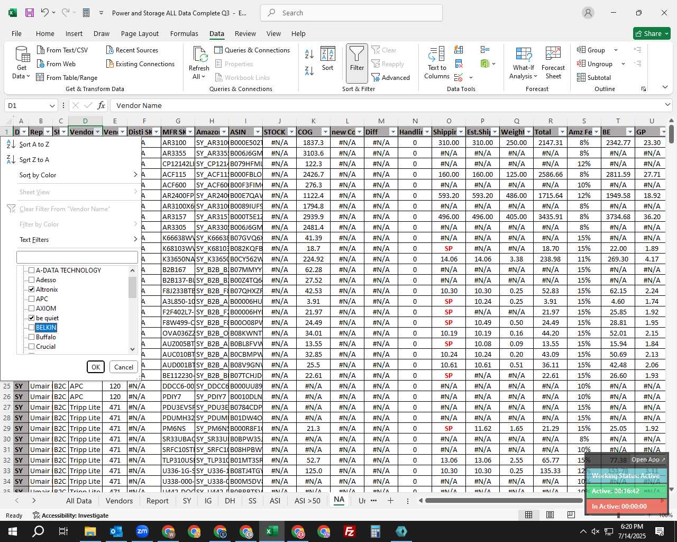This screenshot has height=542, width=677.
Task: Click the Flash Fill icon
Action: pyautogui.click(x=459, y=50)
